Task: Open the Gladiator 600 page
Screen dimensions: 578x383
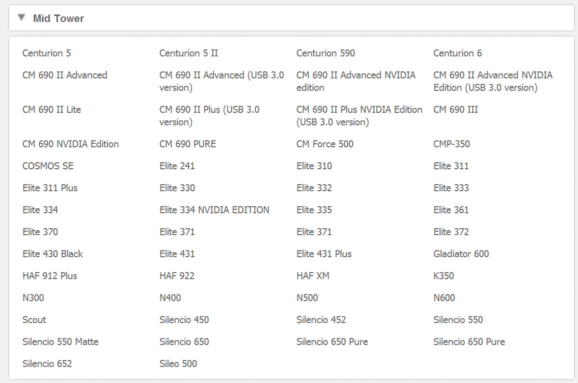Action: (x=461, y=254)
